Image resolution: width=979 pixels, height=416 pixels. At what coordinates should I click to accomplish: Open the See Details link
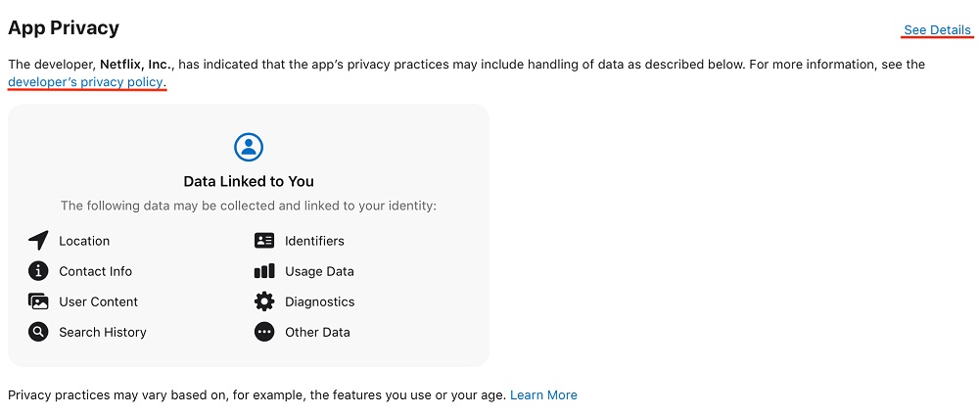click(937, 30)
